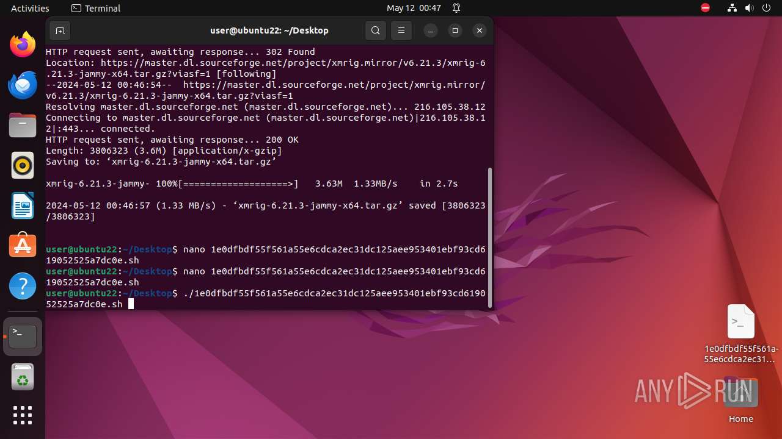Open a new terminal tab
This screenshot has width=782, height=439.
pos(60,30)
